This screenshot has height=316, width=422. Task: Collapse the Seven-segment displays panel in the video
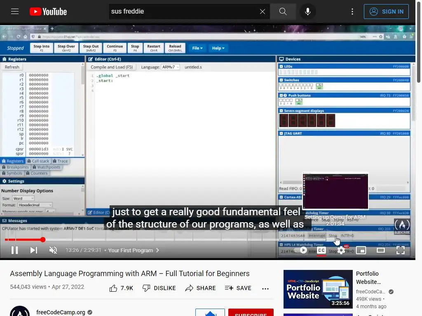tap(281, 111)
